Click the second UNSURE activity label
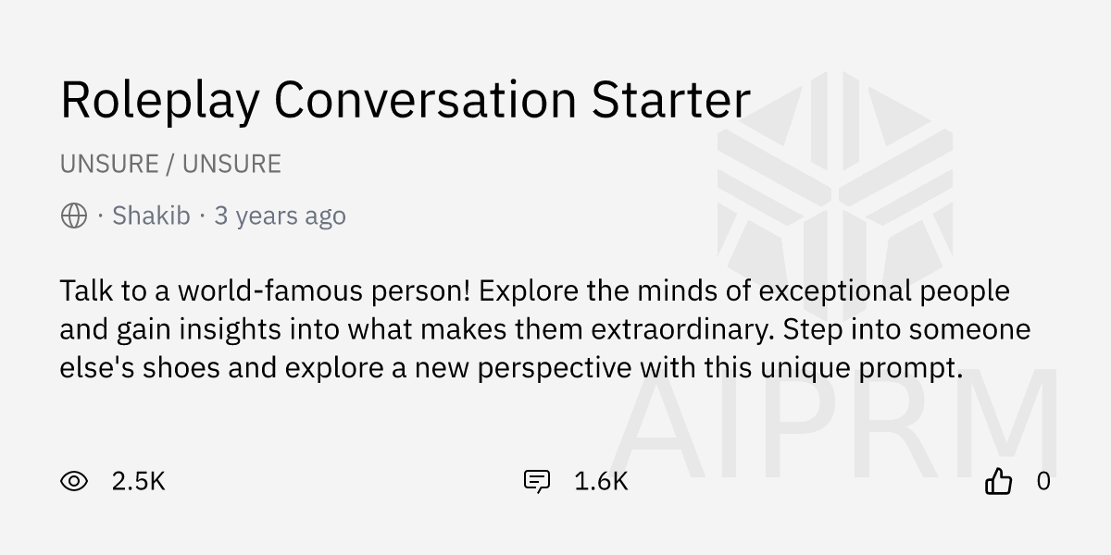1111x555 pixels. click(231, 165)
